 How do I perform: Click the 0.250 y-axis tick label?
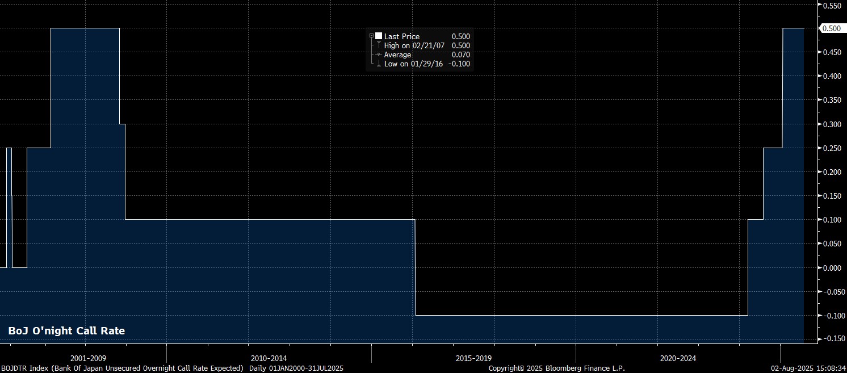[833, 148]
